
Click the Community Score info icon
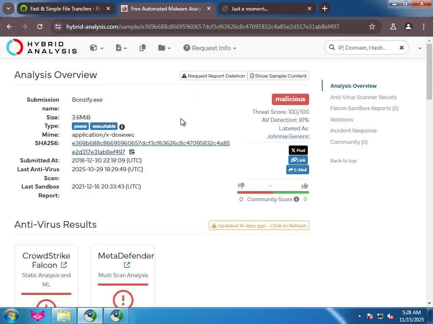coord(296,199)
